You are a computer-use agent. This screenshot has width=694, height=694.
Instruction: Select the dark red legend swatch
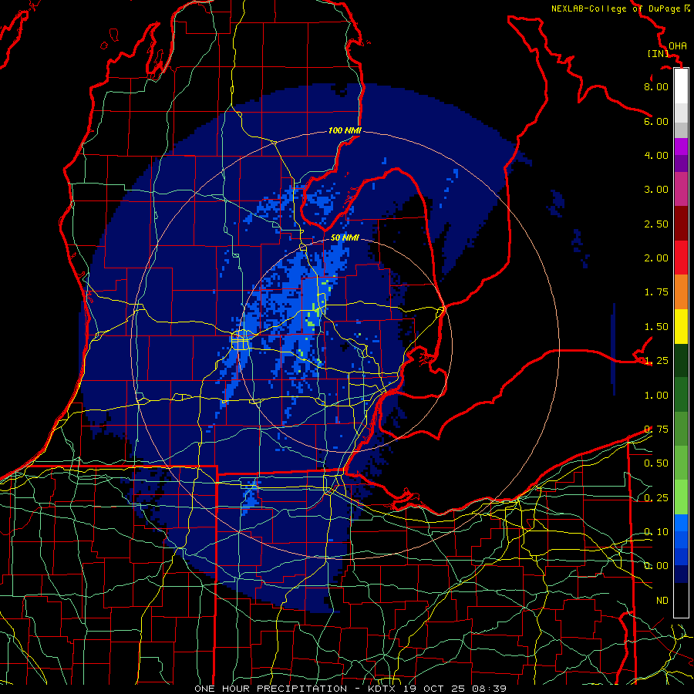pyautogui.click(x=681, y=224)
